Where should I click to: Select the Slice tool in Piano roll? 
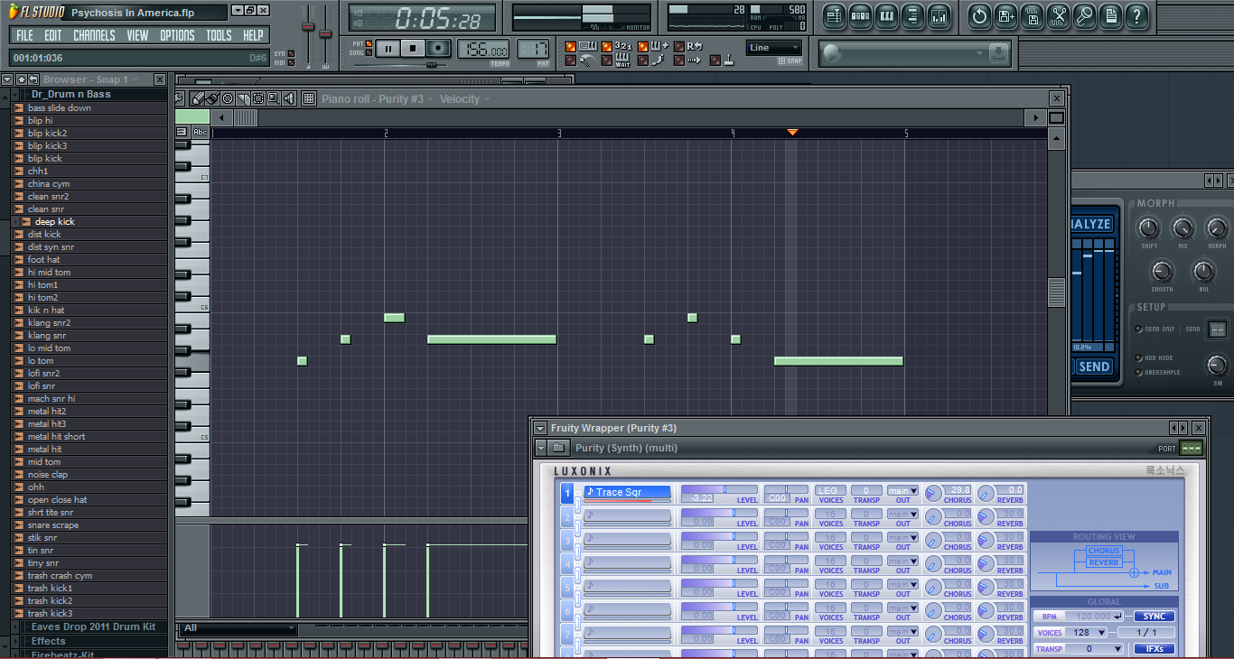point(243,99)
